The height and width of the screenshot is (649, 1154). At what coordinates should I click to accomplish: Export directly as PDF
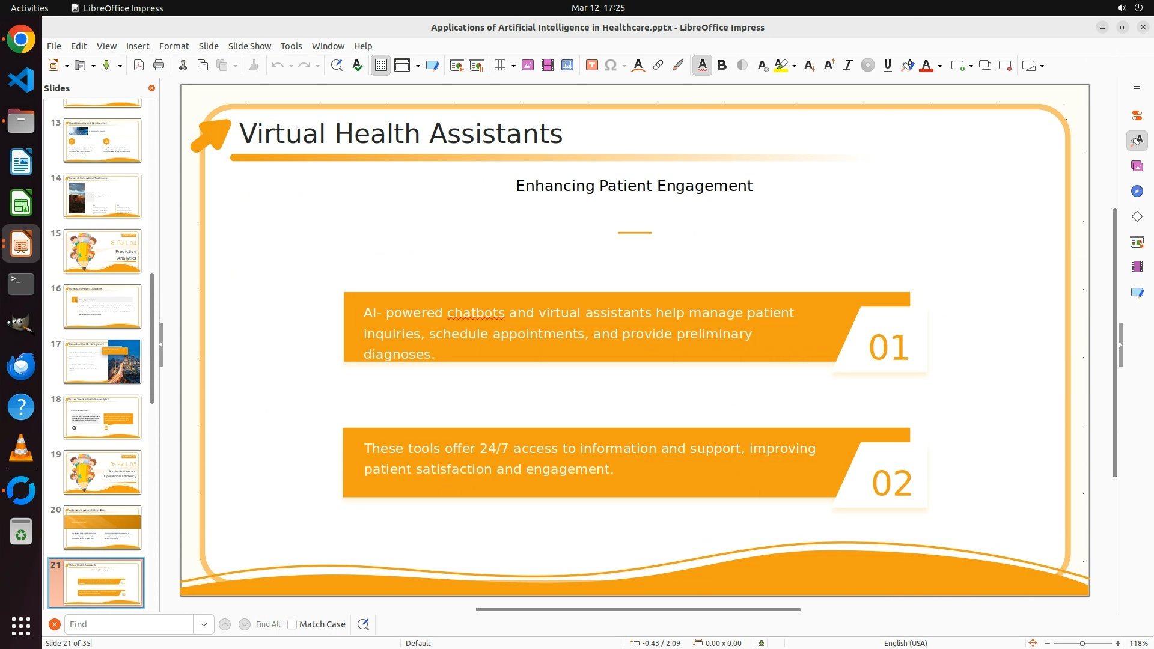139,66
